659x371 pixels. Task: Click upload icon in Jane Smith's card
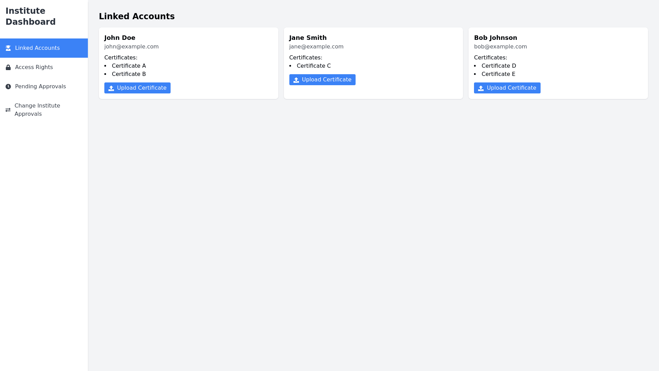(296, 80)
